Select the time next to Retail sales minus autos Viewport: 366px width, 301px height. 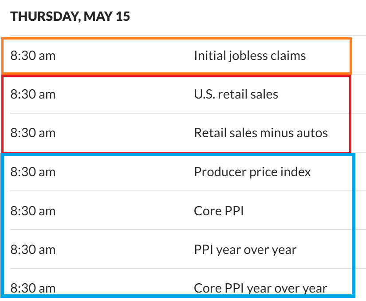click(33, 133)
